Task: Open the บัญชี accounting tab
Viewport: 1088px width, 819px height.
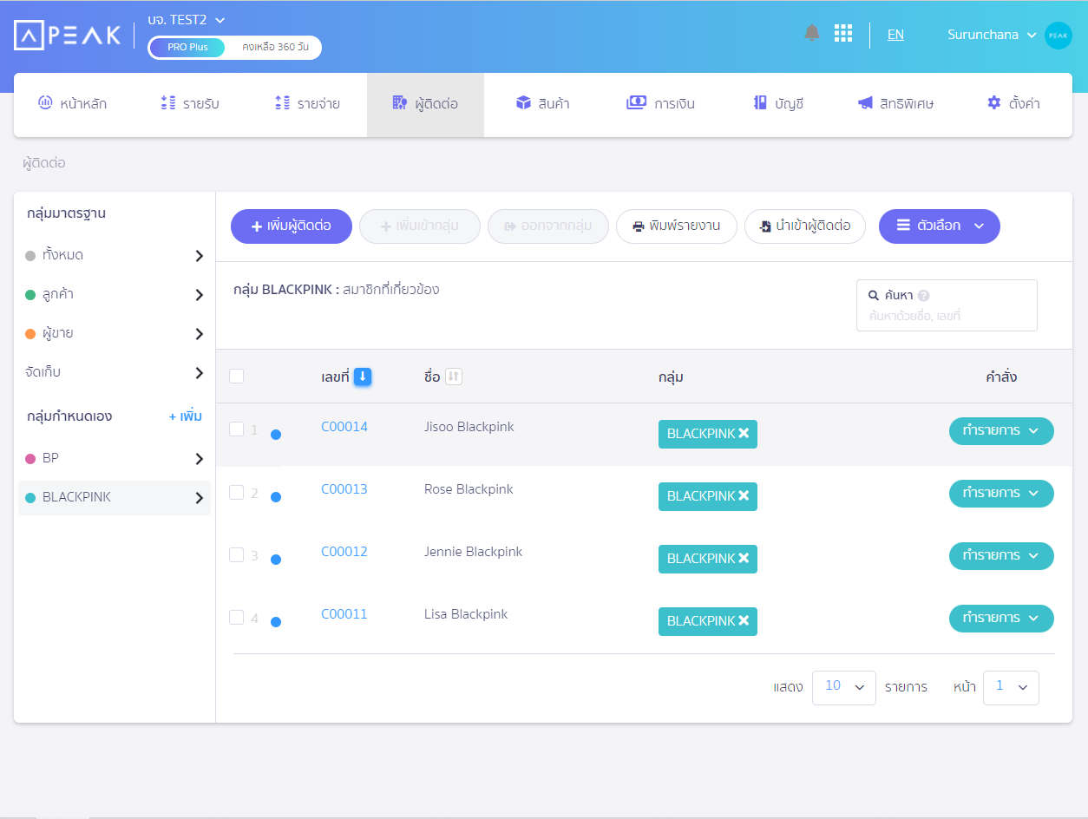Action: (x=778, y=104)
